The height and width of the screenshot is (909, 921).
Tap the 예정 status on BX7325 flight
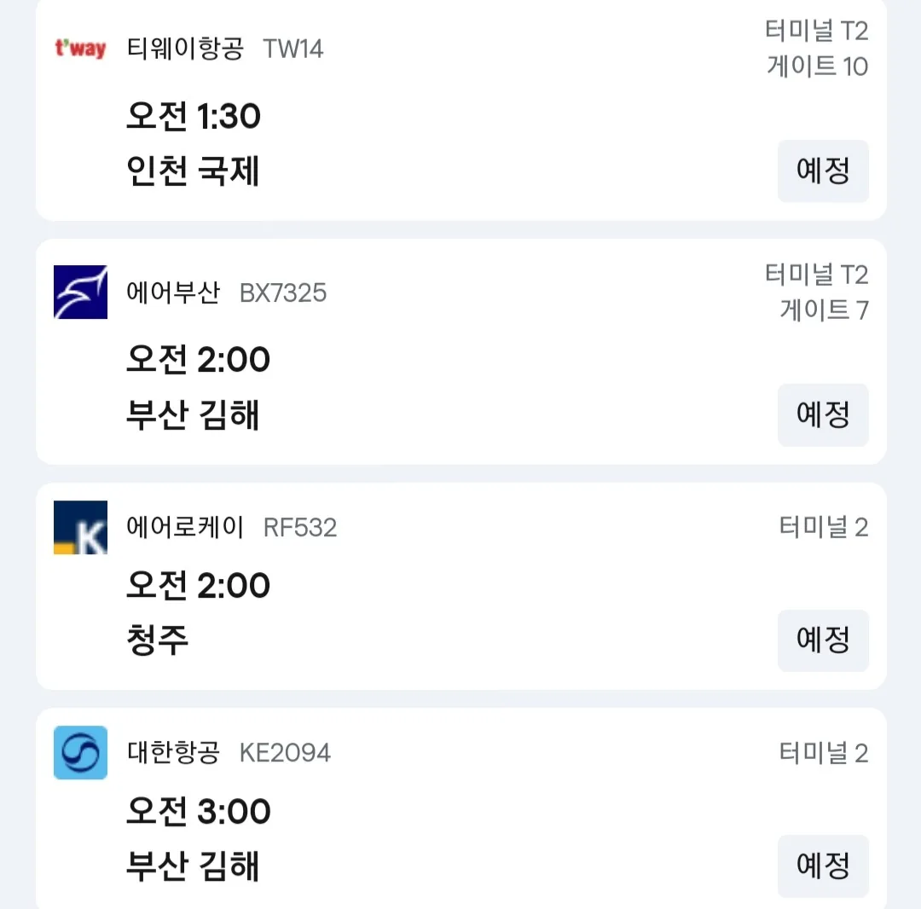(x=823, y=414)
